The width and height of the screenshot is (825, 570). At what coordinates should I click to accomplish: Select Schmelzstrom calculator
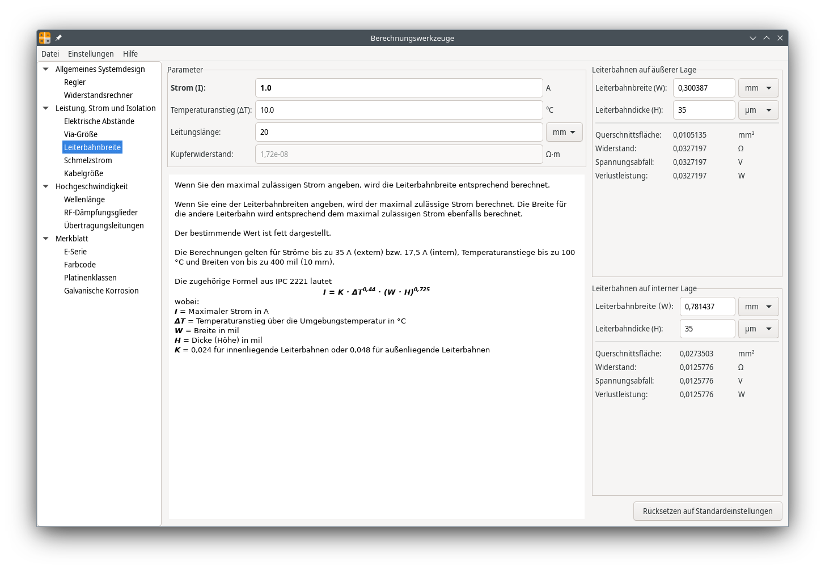88,160
